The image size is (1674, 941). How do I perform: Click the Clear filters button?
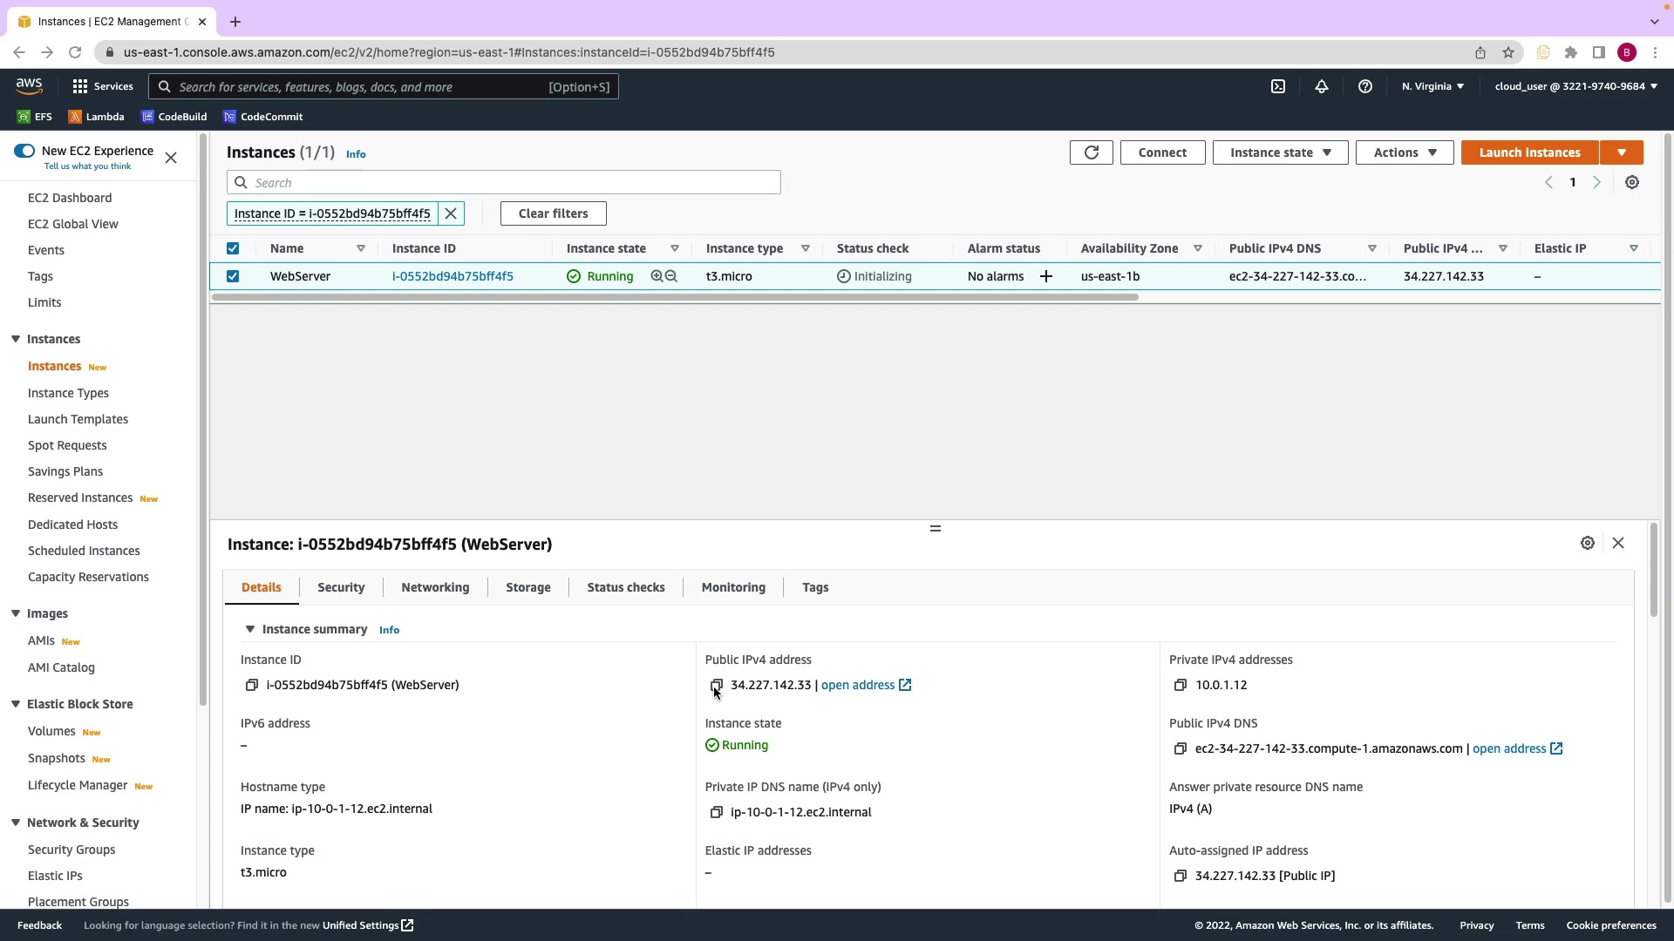553,213
